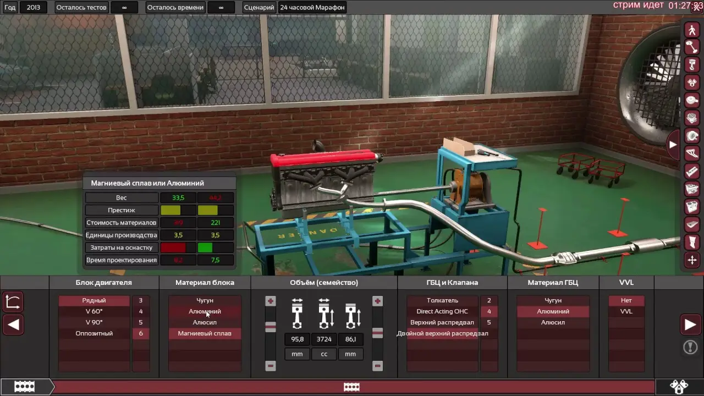This screenshot has width=704, height=396.
Task: Click engine block icon at bottom-left tab
Action: pyautogui.click(x=24, y=387)
